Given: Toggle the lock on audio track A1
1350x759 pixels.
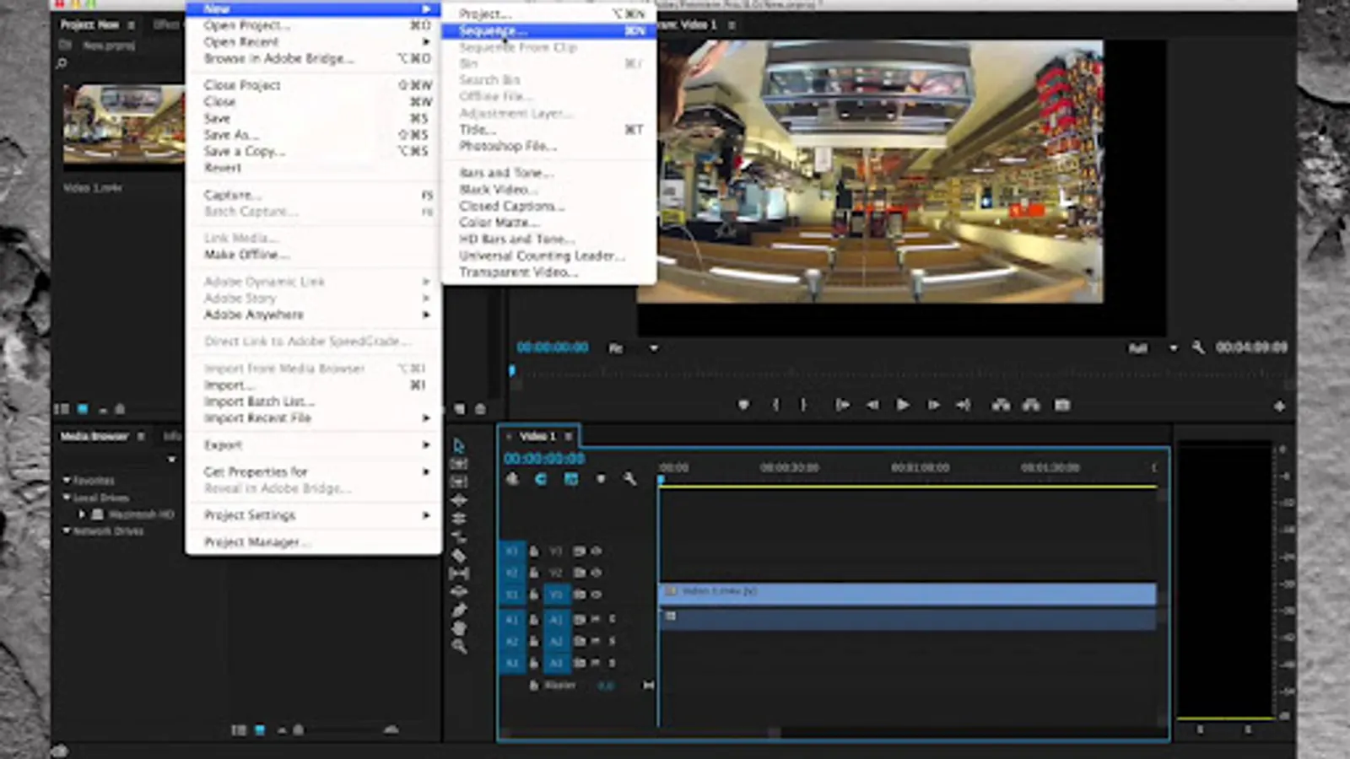Looking at the screenshot, I should click(534, 620).
